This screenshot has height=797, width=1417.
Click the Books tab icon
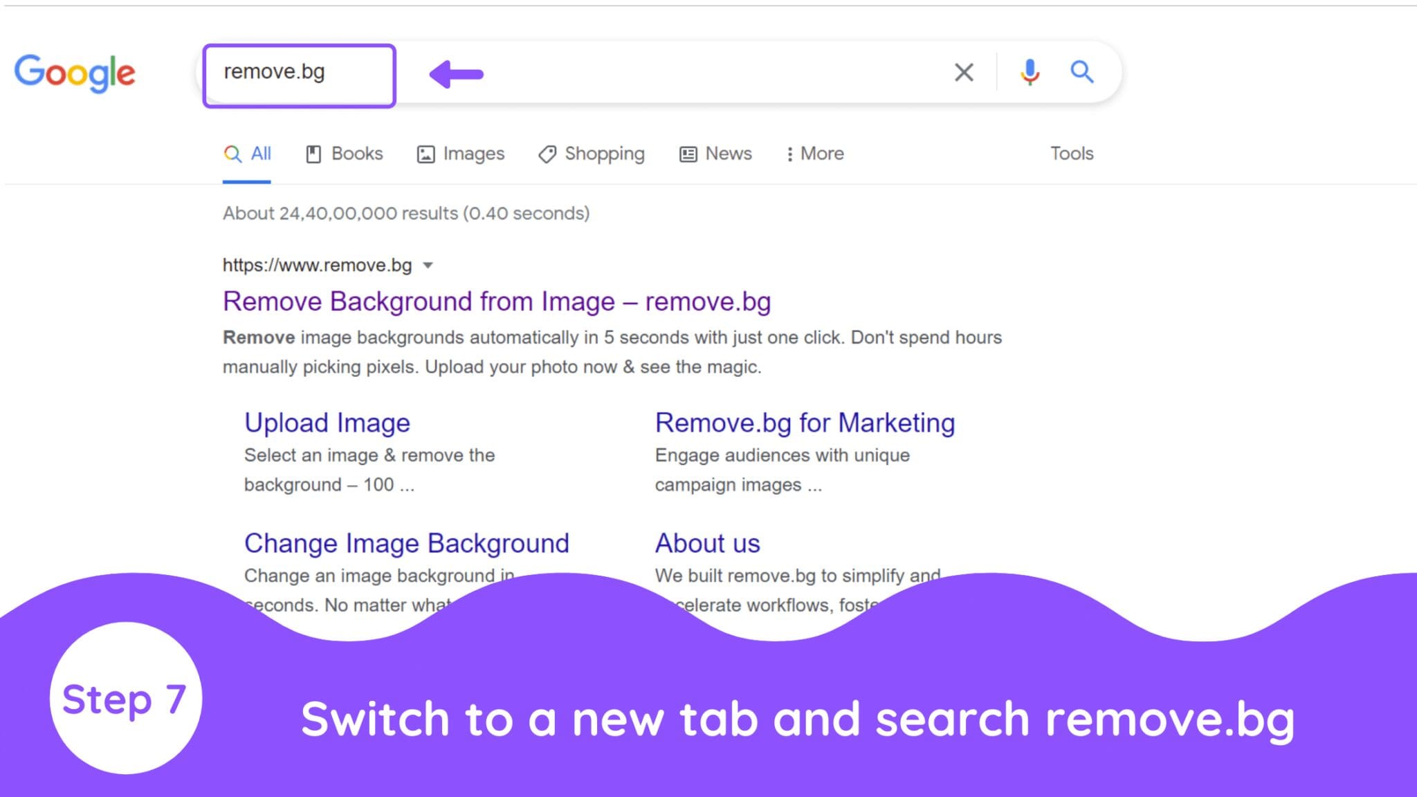click(x=313, y=154)
